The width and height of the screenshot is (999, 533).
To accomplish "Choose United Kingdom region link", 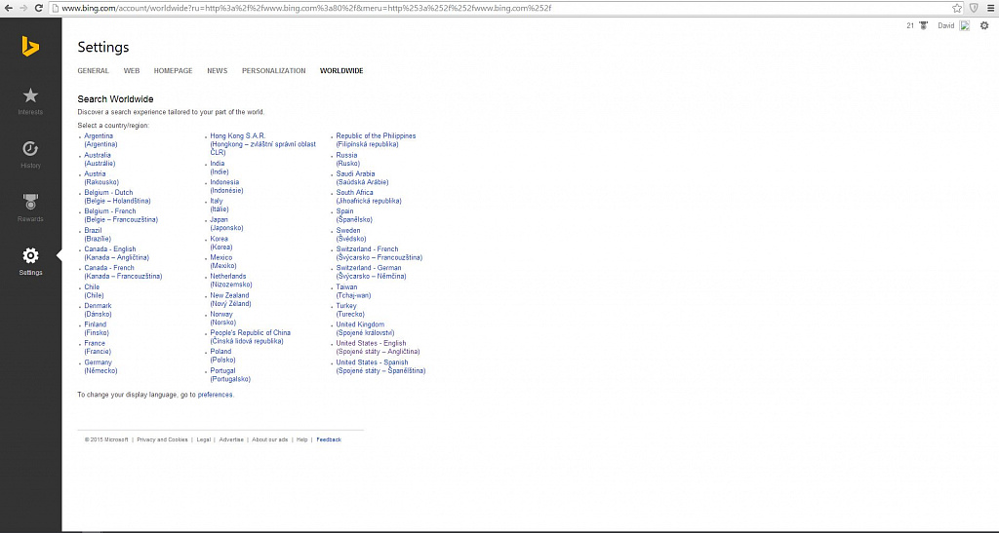I will [366, 328].
